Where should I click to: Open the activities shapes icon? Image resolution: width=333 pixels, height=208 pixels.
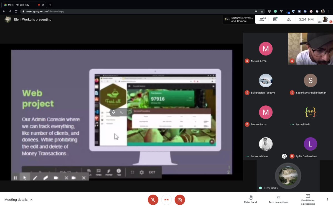point(289,19)
